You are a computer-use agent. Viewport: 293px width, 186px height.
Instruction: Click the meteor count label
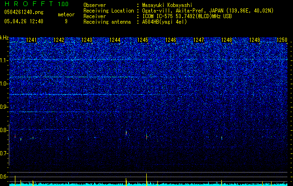click(66, 14)
